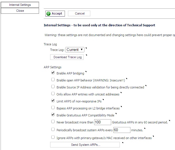
Task: Choose Close in the left menu
Action: pos(20,11)
